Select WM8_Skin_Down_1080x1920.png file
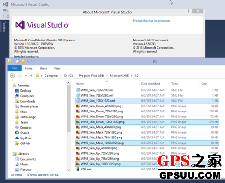The height and width of the screenshot is (183, 225). (147, 122)
